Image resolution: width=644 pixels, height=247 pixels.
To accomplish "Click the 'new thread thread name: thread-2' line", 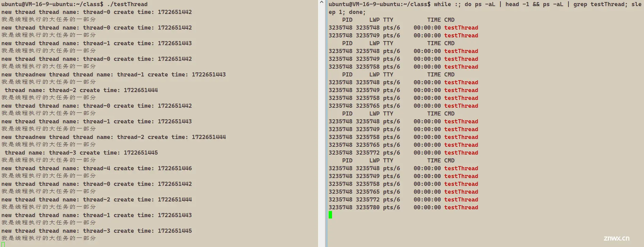I will [x=97, y=199].
